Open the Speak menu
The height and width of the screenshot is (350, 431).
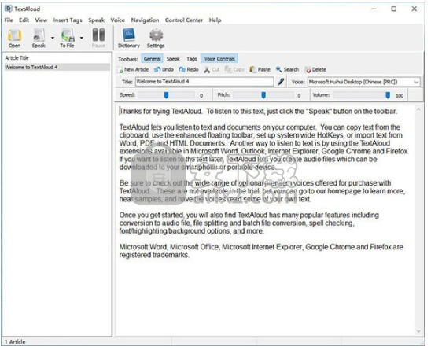click(96, 20)
